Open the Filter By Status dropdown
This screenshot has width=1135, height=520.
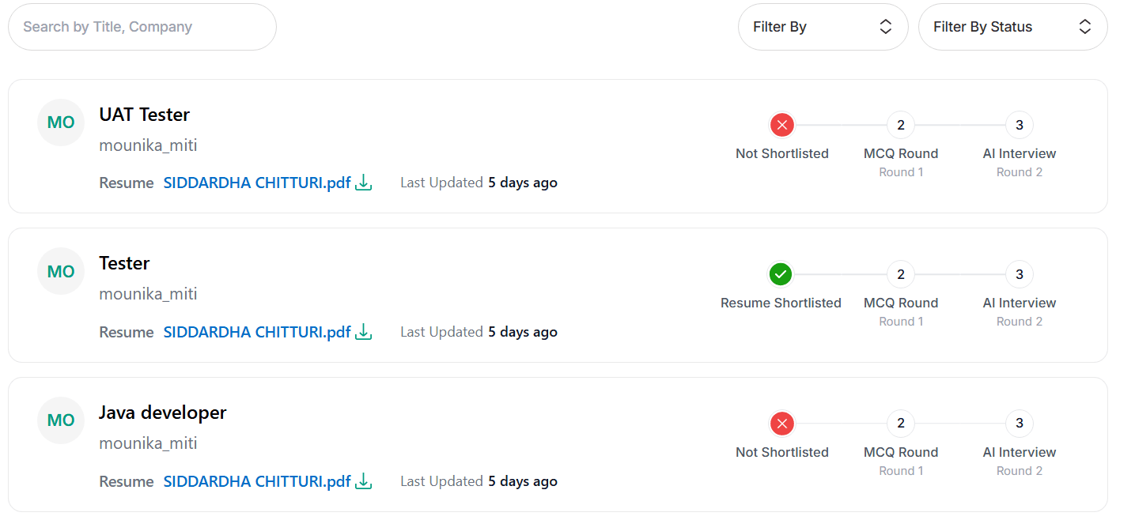(x=1012, y=26)
